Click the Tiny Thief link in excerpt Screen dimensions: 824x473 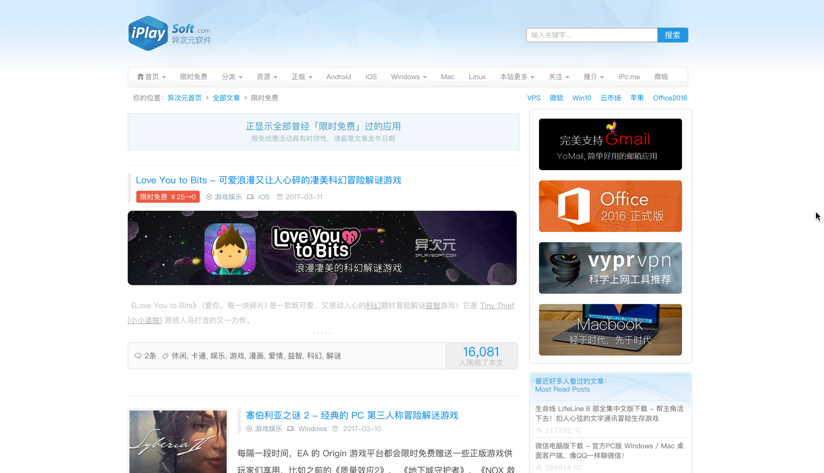[497, 306]
